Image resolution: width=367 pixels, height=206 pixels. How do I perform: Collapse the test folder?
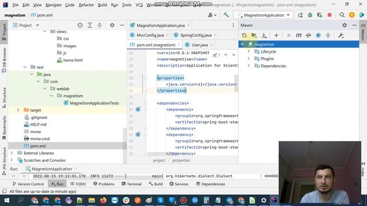(x=25, y=67)
